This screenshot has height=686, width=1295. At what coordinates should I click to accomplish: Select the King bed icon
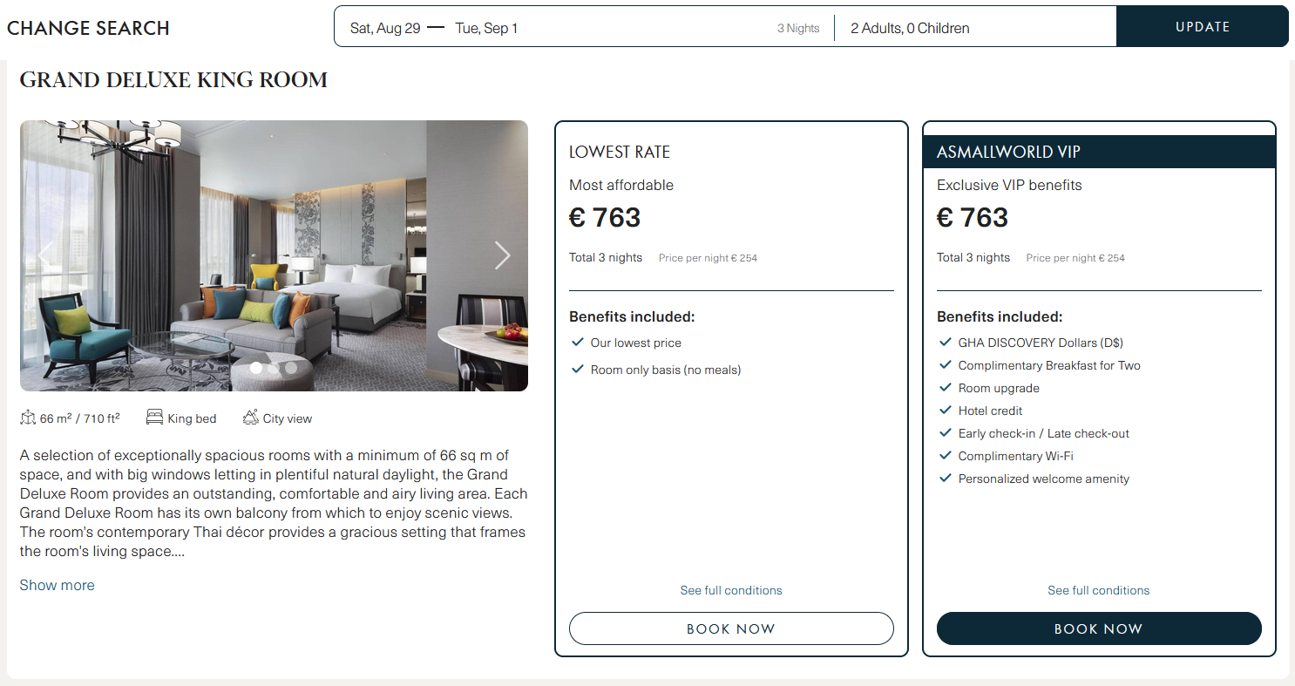click(x=154, y=418)
